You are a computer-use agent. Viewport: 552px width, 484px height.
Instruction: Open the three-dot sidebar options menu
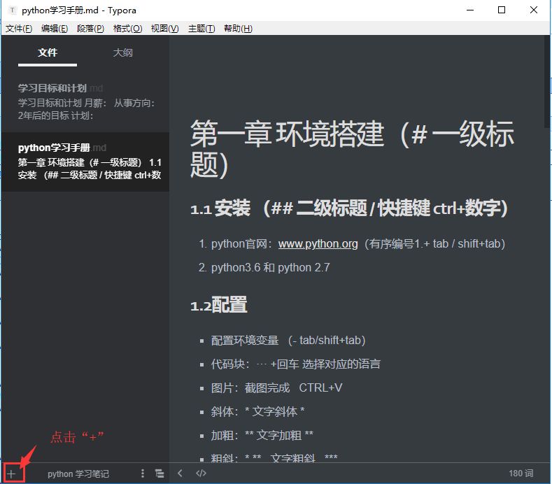point(143,474)
